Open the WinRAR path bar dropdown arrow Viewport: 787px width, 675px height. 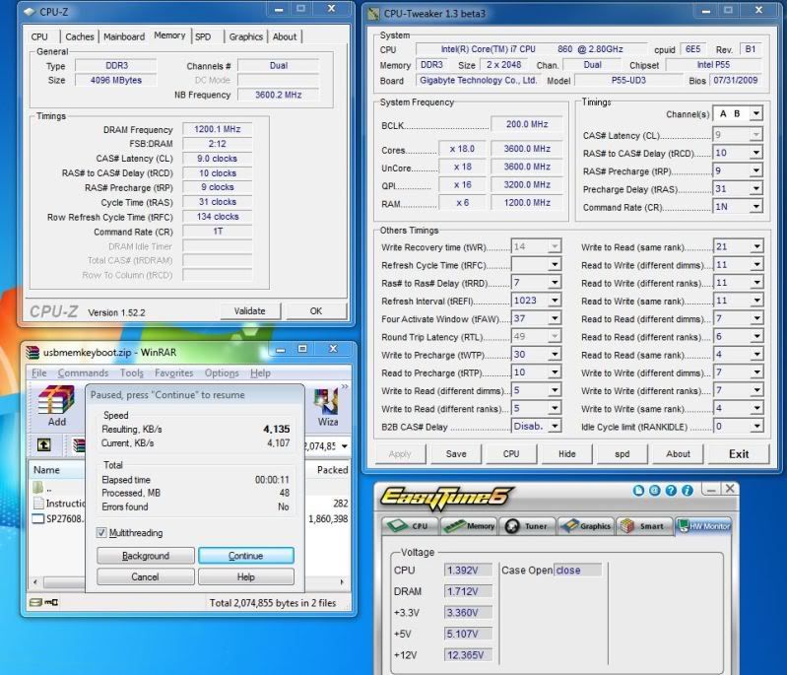[345, 446]
